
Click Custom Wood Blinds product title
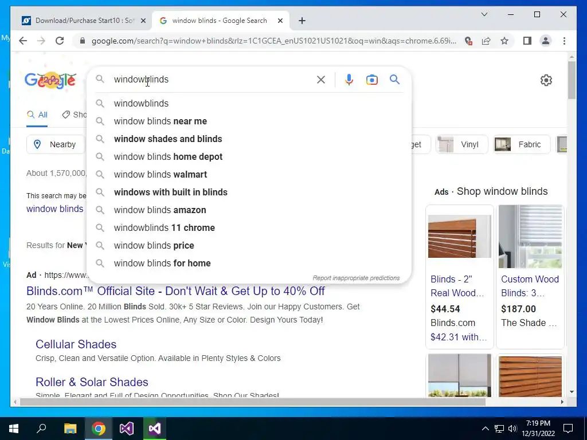pos(530,286)
